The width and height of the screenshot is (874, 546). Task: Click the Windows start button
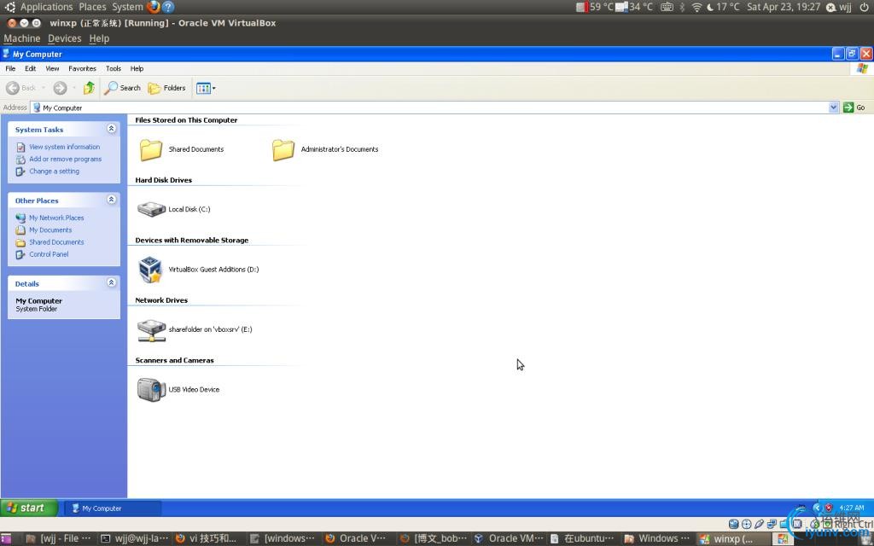coord(29,508)
